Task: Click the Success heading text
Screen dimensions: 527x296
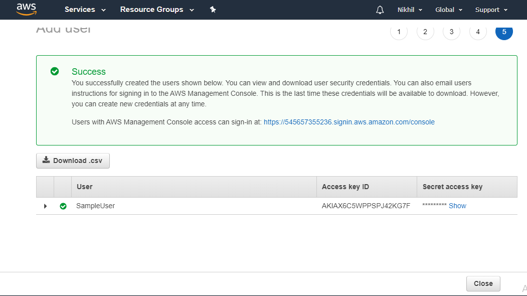Action: [89, 72]
